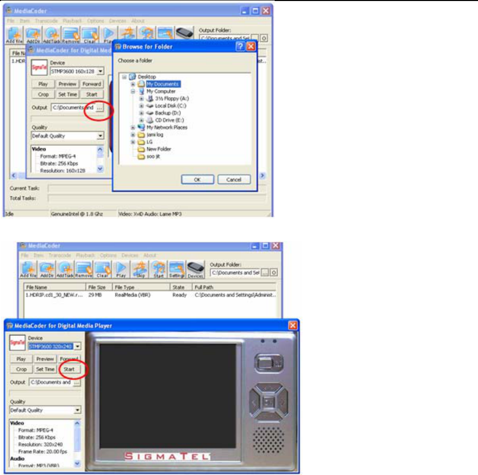This screenshot has width=478, height=475.
Task: Click Output Folder browse button above the RealMedia list
Action: click(x=265, y=273)
